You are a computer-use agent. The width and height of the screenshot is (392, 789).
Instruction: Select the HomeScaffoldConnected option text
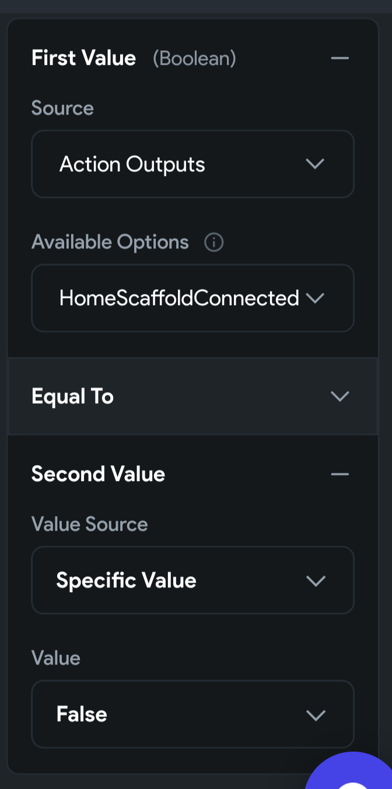178,298
